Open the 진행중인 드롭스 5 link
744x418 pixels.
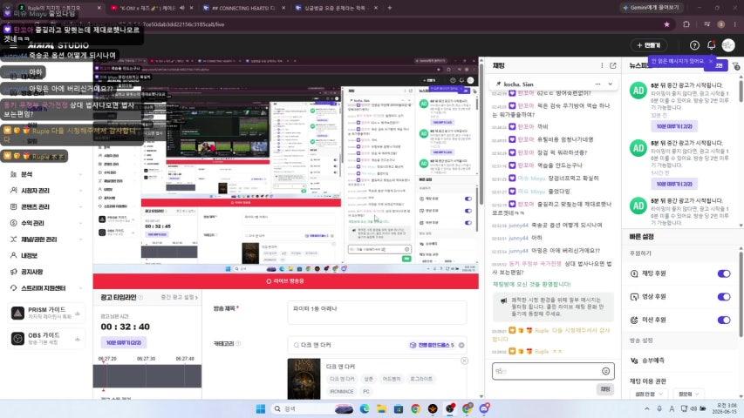(x=432, y=345)
